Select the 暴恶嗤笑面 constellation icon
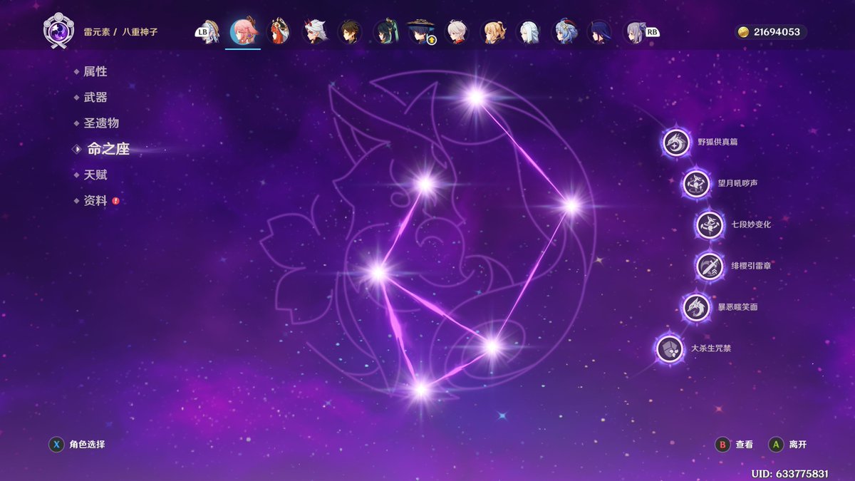 [696, 308]
